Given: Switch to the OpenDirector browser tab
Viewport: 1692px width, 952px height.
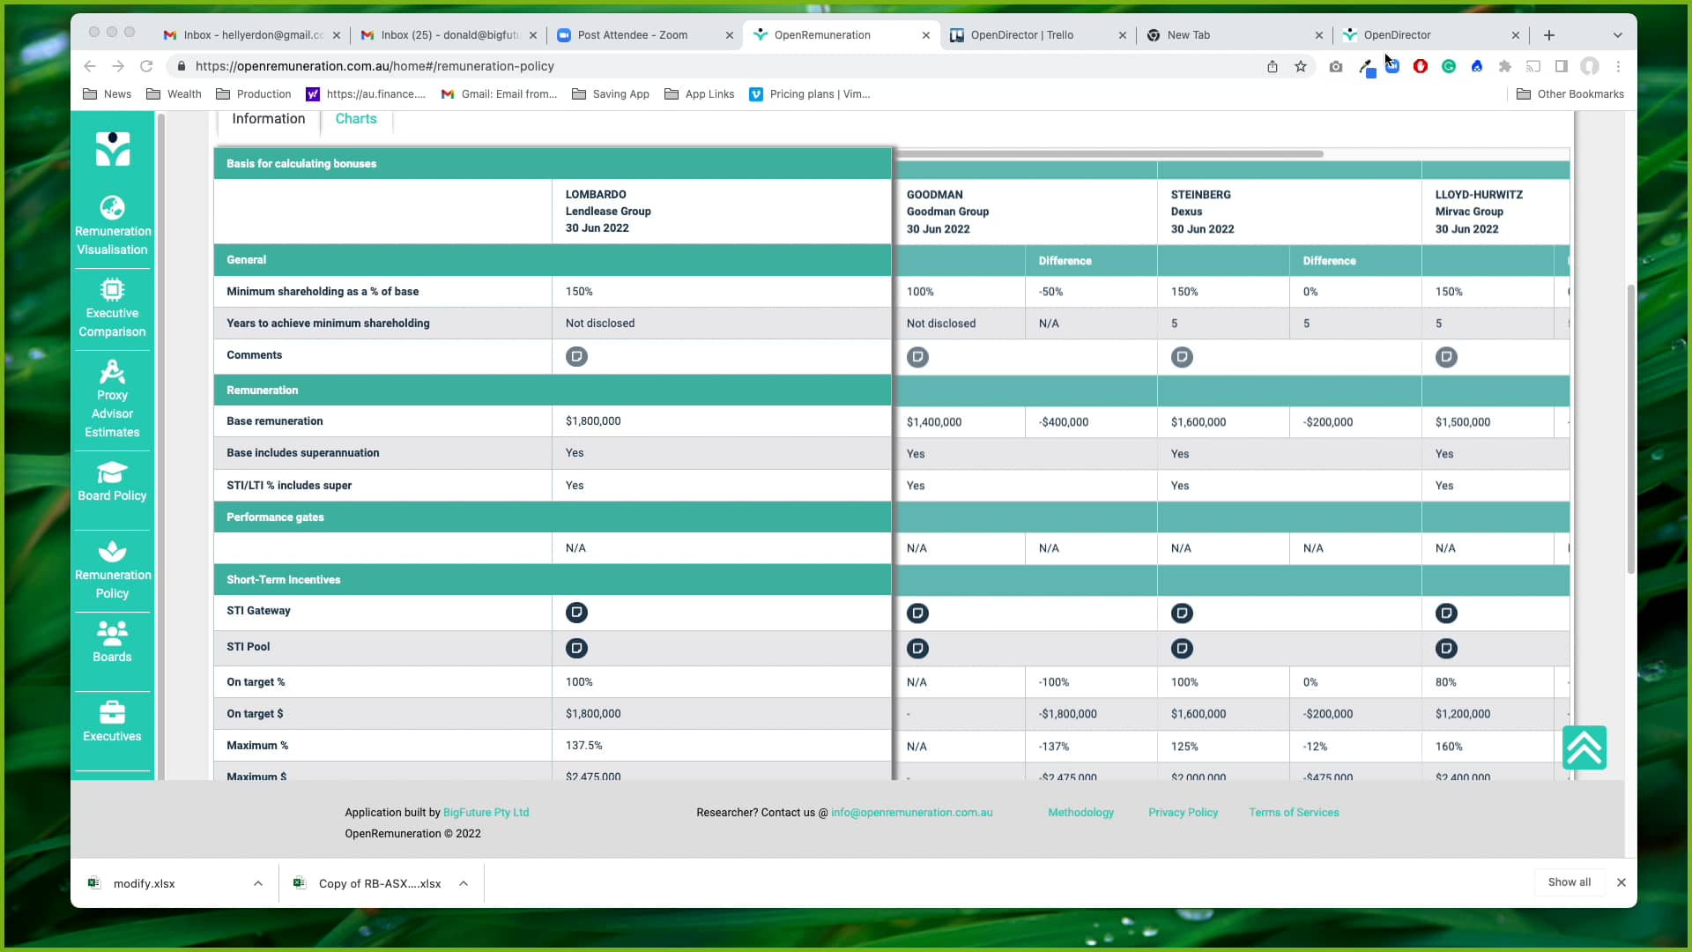Looking at the screenshot, I should click(1431, 35).
